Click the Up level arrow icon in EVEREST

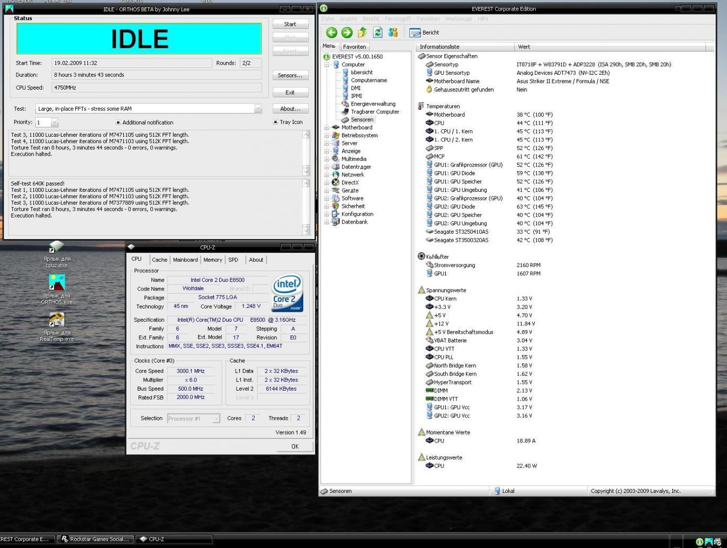362,33
